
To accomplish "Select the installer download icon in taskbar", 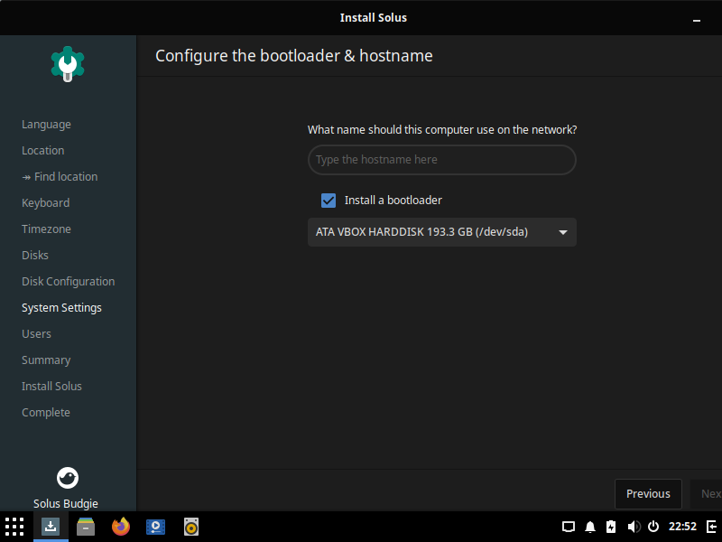I will (51, 526).
